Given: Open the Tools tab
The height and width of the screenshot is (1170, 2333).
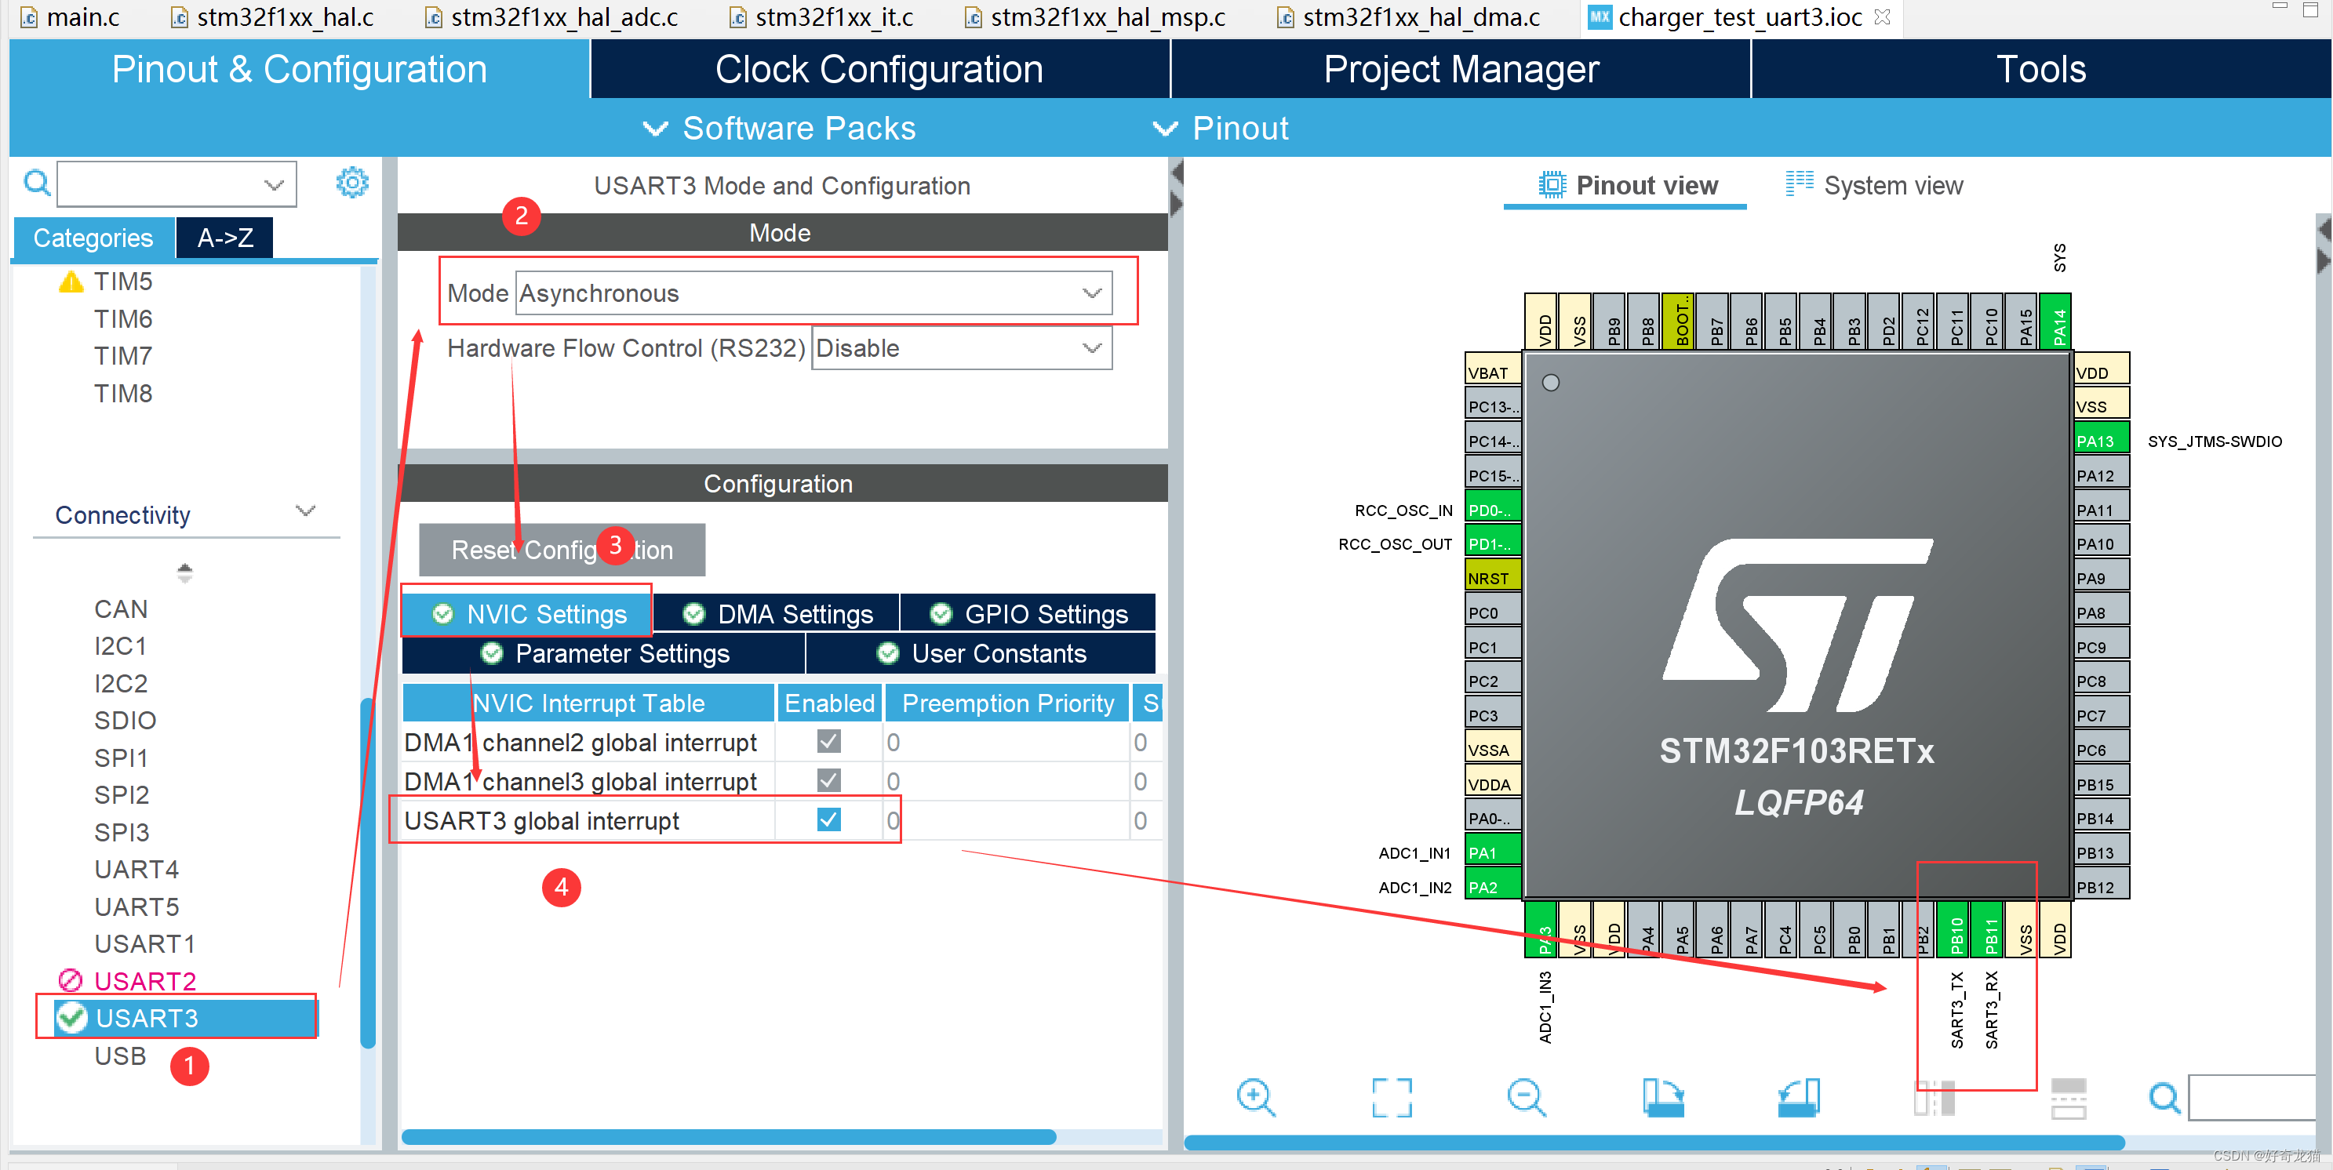Looking at the screenshot, I should pyautogui.click(x=2040, y=69).
